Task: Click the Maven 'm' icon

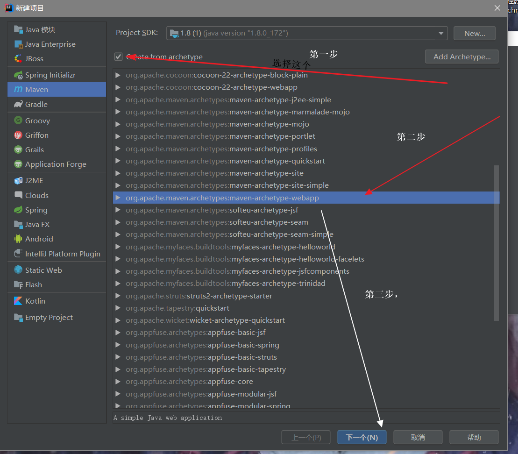Action: [x=18, y=90]
